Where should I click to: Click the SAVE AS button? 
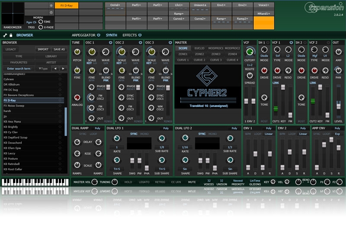tap(59, 50)
